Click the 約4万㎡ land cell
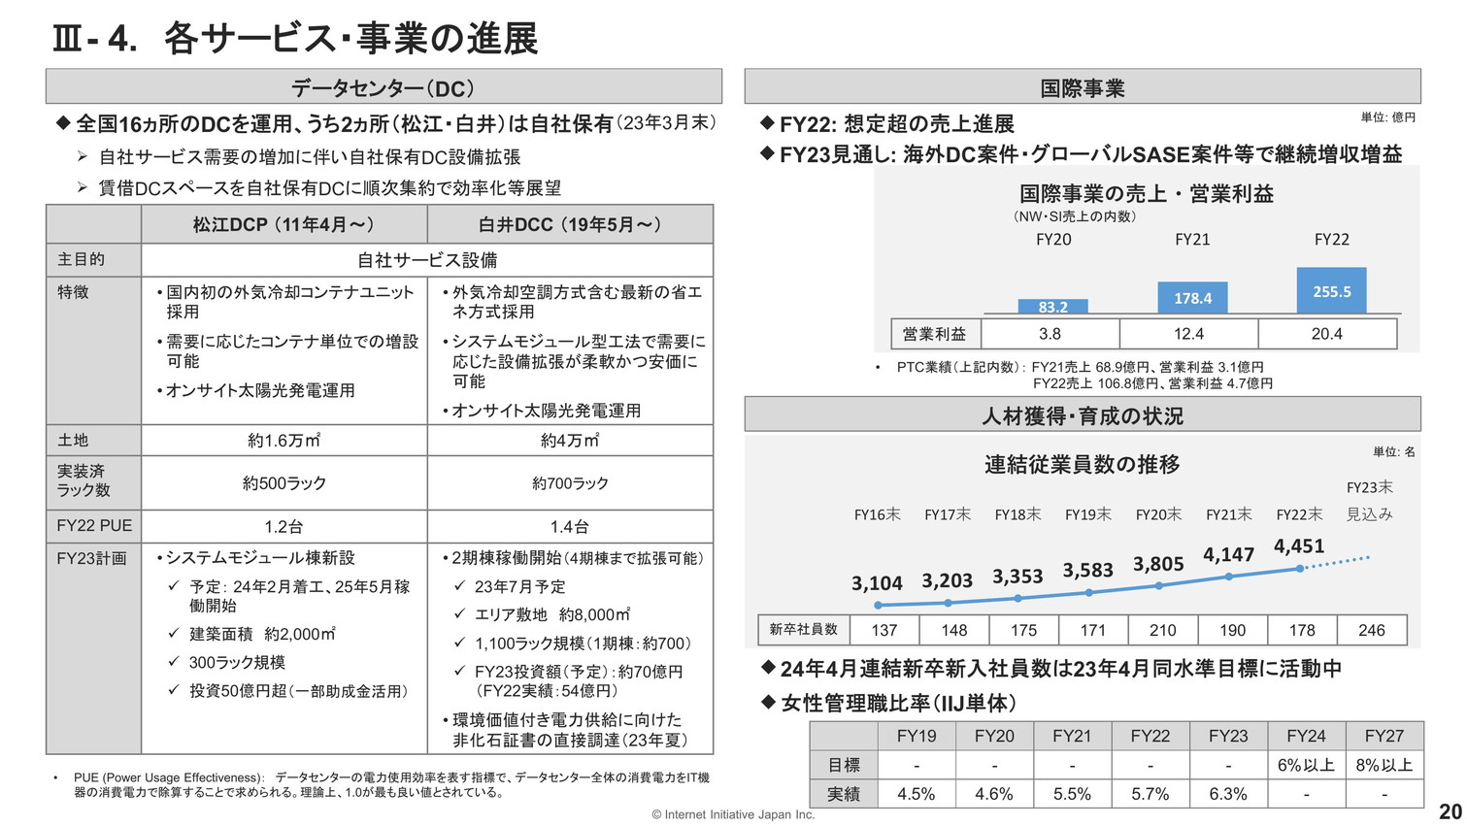This screenshot has width=1467, height=826. (x=570, y=440)
